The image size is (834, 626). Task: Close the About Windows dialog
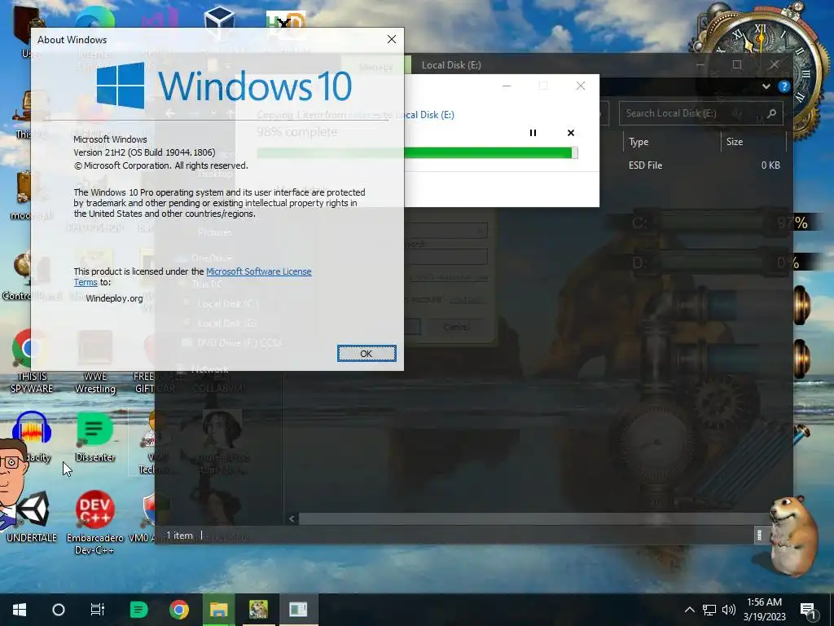392,39
